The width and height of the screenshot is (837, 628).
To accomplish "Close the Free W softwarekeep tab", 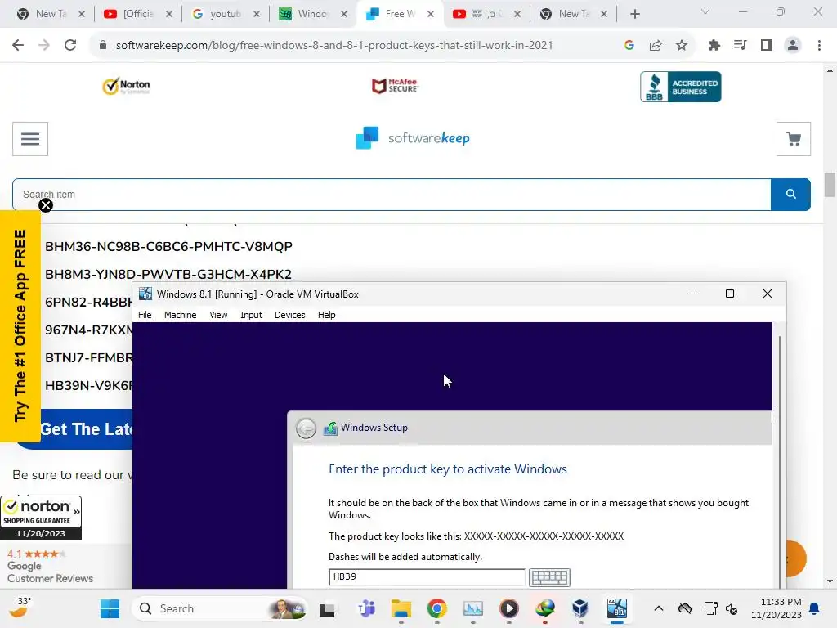I will [x=431, y=15].
